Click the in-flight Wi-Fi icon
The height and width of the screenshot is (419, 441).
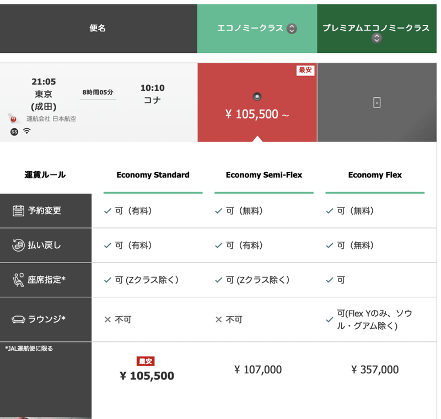[26, 130]
